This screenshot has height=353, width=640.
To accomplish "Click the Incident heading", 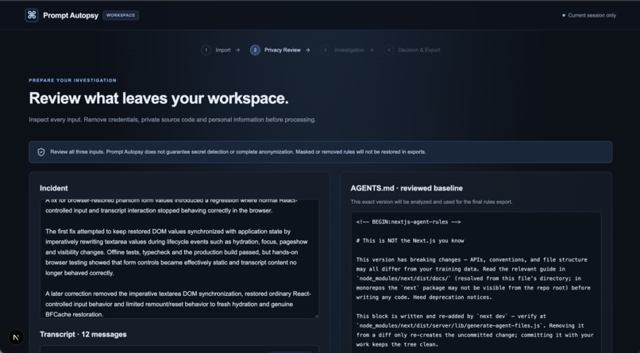I will click(x=54, y=188).
